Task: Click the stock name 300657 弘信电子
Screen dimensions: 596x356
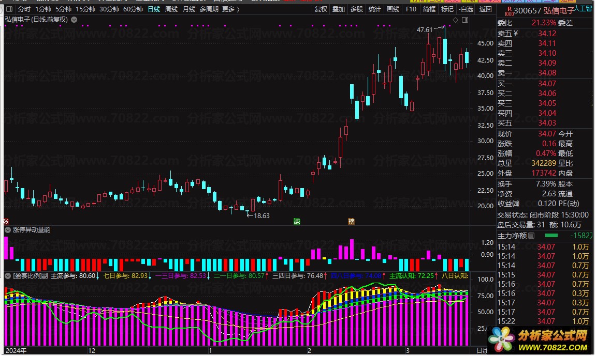Action: pos(544,11)
